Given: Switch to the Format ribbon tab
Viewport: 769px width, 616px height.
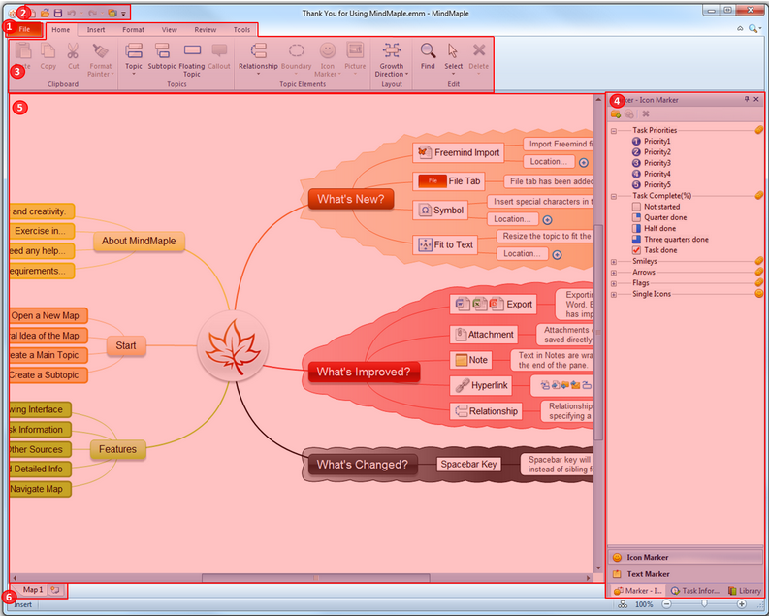Looking at the screenshot, I should pyautogui.click(x=134, y=30).
